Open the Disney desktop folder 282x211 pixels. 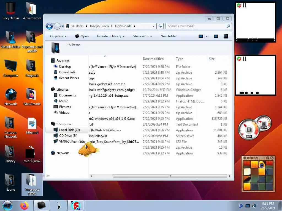11,154
